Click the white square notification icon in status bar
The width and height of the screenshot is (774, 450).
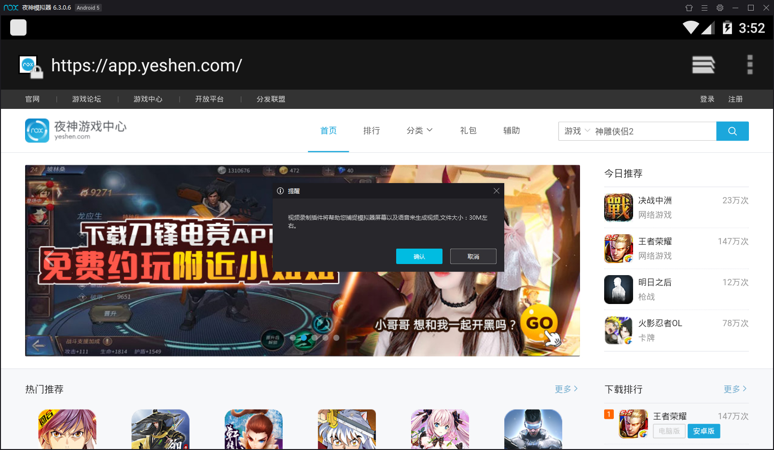pos(18,27)
